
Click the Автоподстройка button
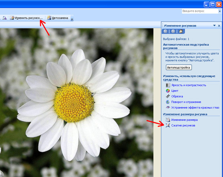[179, 67]
